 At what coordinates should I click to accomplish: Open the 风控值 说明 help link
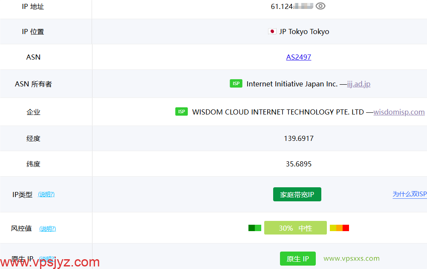pos(48,229)
